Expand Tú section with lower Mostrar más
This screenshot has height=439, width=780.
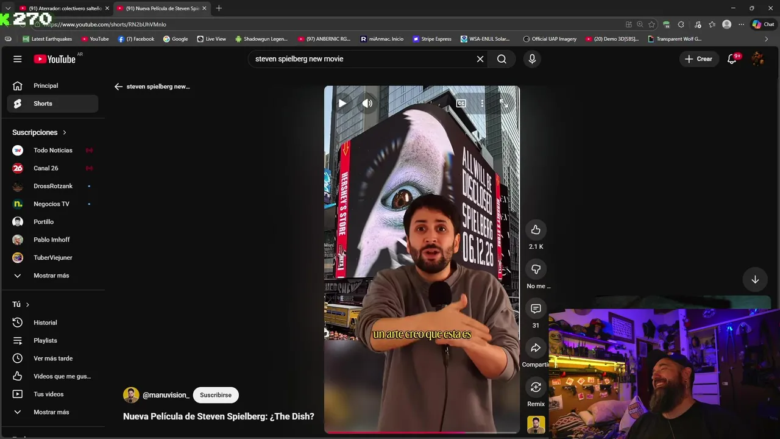(52, 412)
